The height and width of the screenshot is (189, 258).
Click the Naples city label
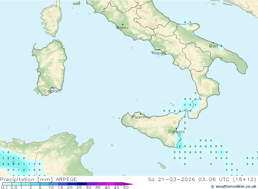point(159,53)
